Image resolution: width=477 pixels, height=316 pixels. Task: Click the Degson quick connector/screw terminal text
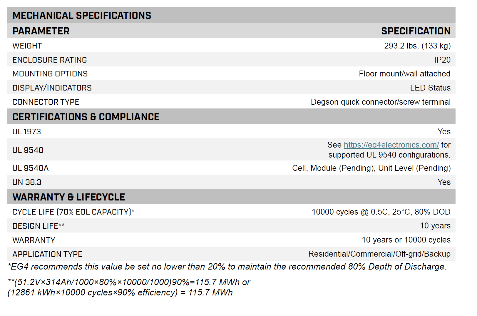pyautogui.click(x=380, y=102)
